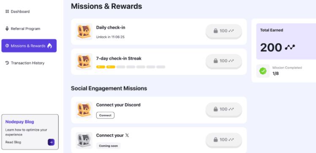316x153 pixels.
Task: Click the Daily check-in treasure chest icon
Action: pyautogui.click(x=84, y=31)
